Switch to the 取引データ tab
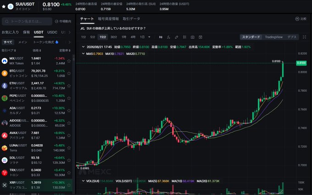Image resolution: width=312 pixels, height=195 pixels. (131, 19)
